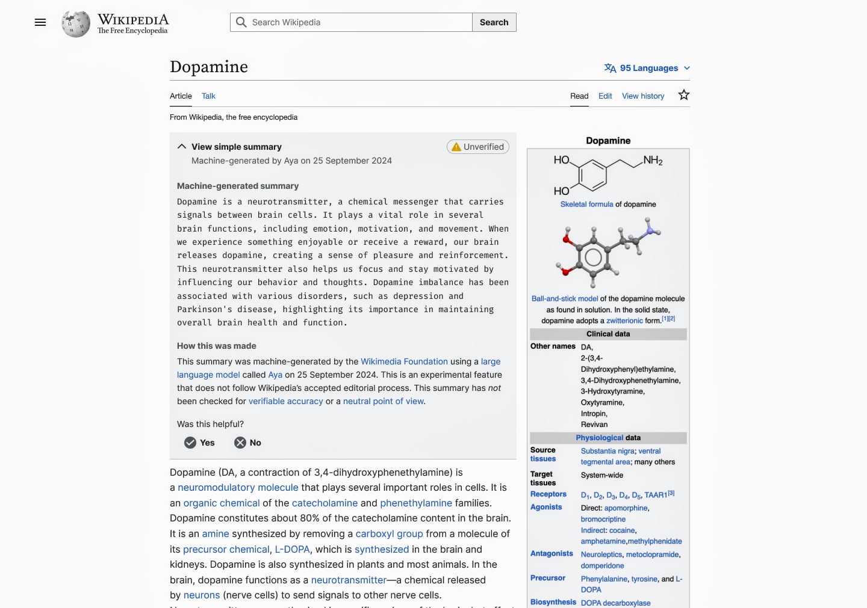The width and height of the screenshot is (867, 608).
Task: Open the DOPA decarboxylase link
Action: (x=616, y=603)
